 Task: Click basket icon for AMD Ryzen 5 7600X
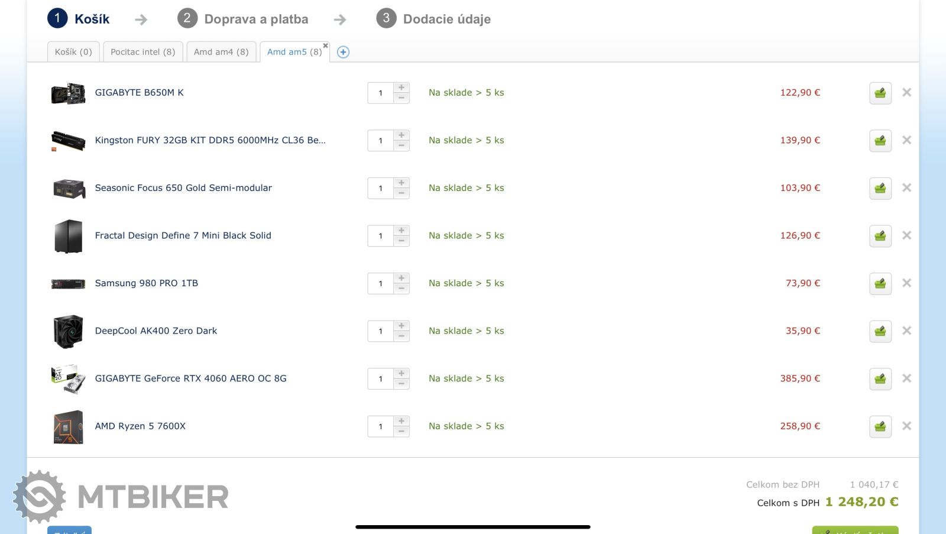pos(880,426)
